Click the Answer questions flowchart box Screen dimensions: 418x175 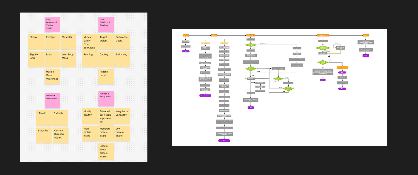(x=323, y=41)
